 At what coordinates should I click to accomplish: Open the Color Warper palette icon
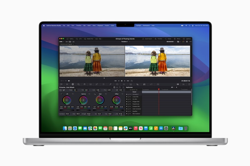tap(103, 84)
